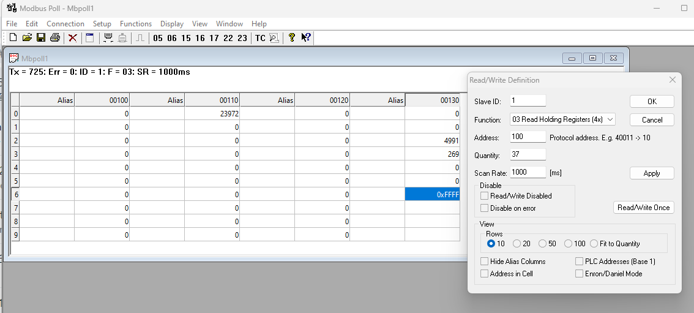
Task: Click function 16 toolbar button
Action: click(200, 38)
